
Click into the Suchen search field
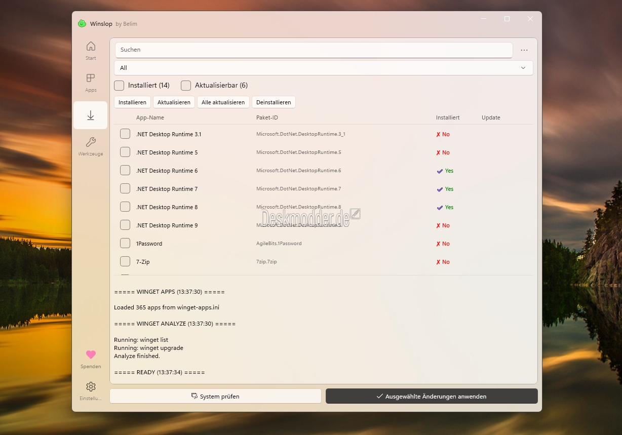(x=314, y=50)
